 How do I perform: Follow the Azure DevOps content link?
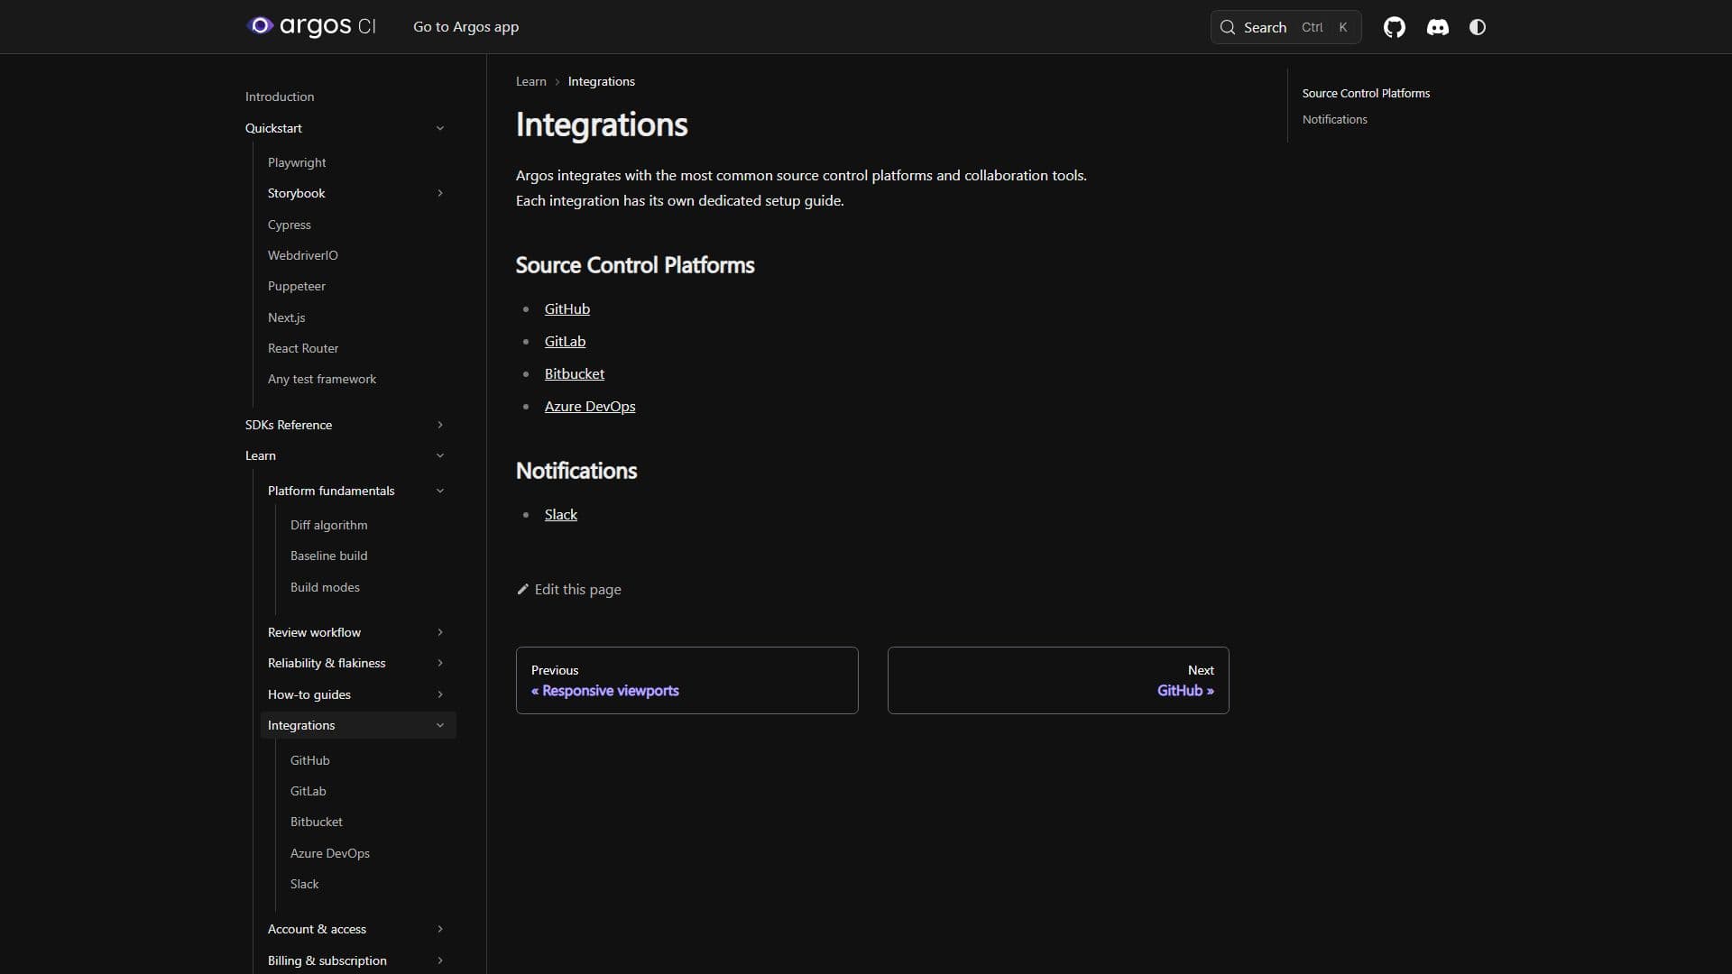click(589, 406)
